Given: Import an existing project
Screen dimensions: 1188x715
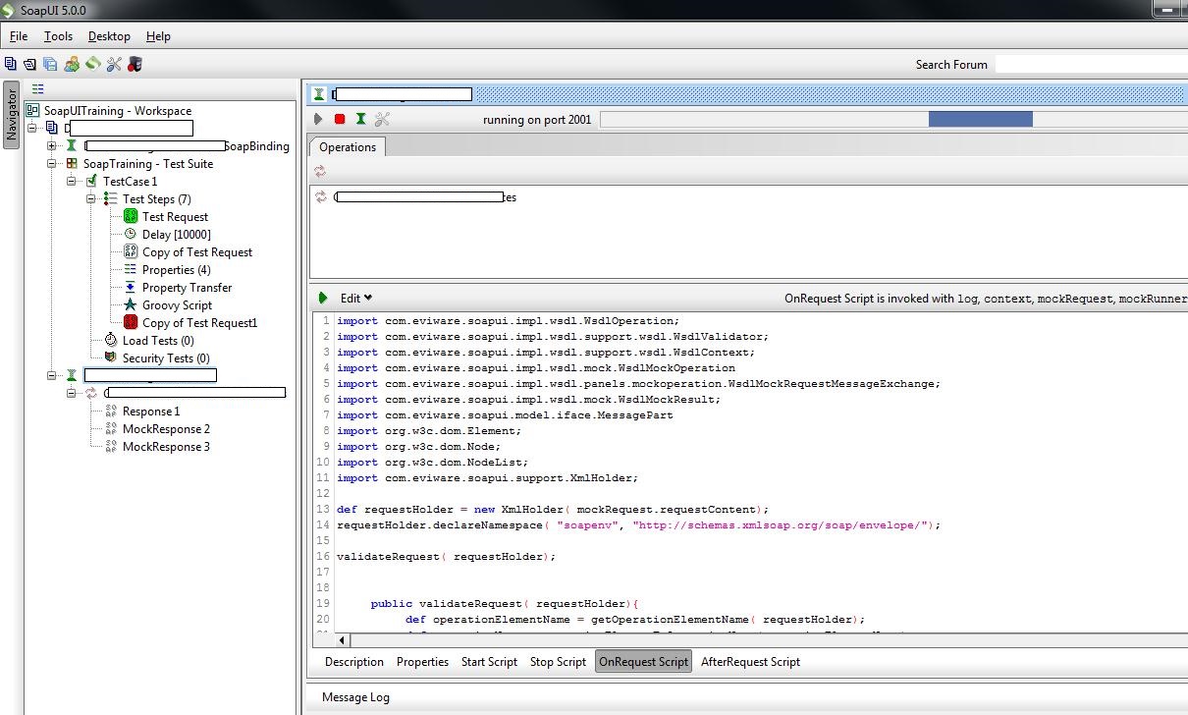Looking at the screenshot, I should [x=29, y=63].
